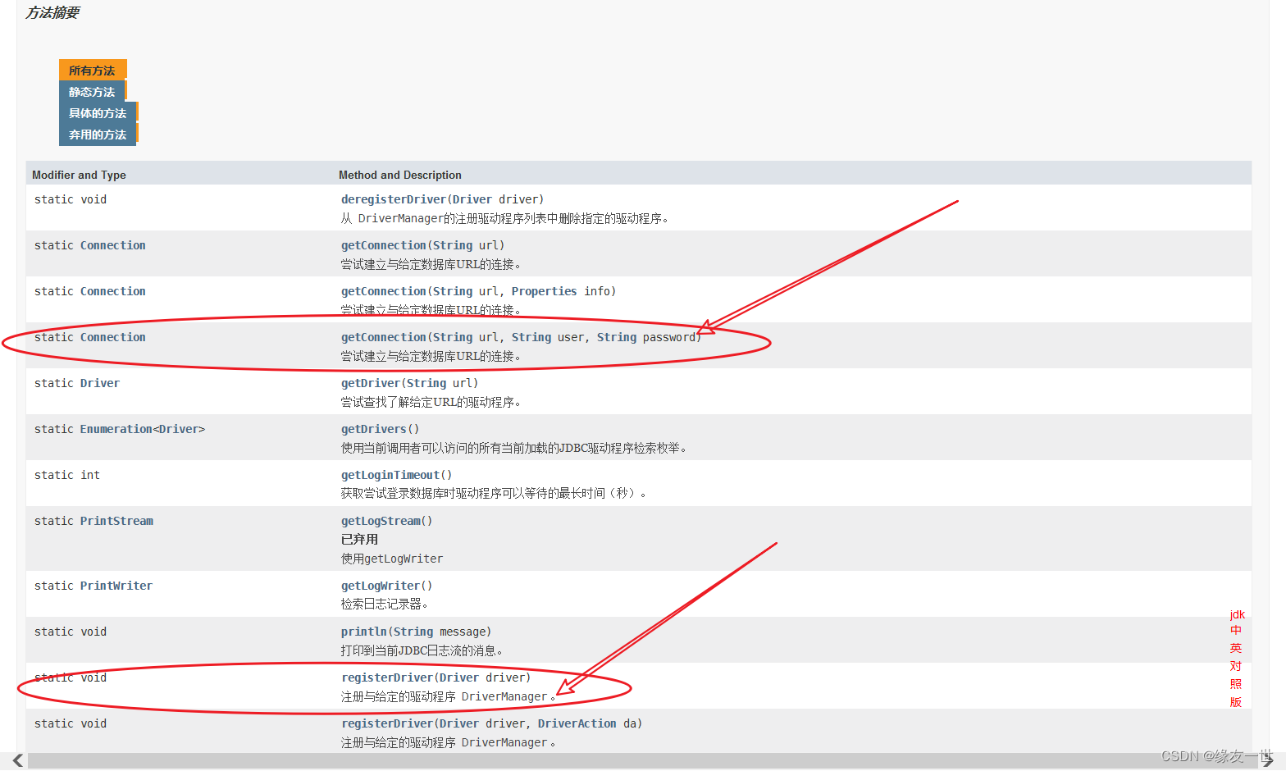The height and width of the screenshot is (771, 1286).
Task: Click description 检索日志记录器
Action: point(385,604)
